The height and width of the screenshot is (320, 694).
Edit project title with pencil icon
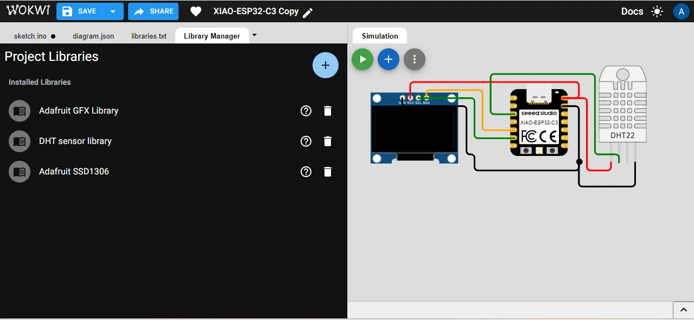[x=308, y=12]
